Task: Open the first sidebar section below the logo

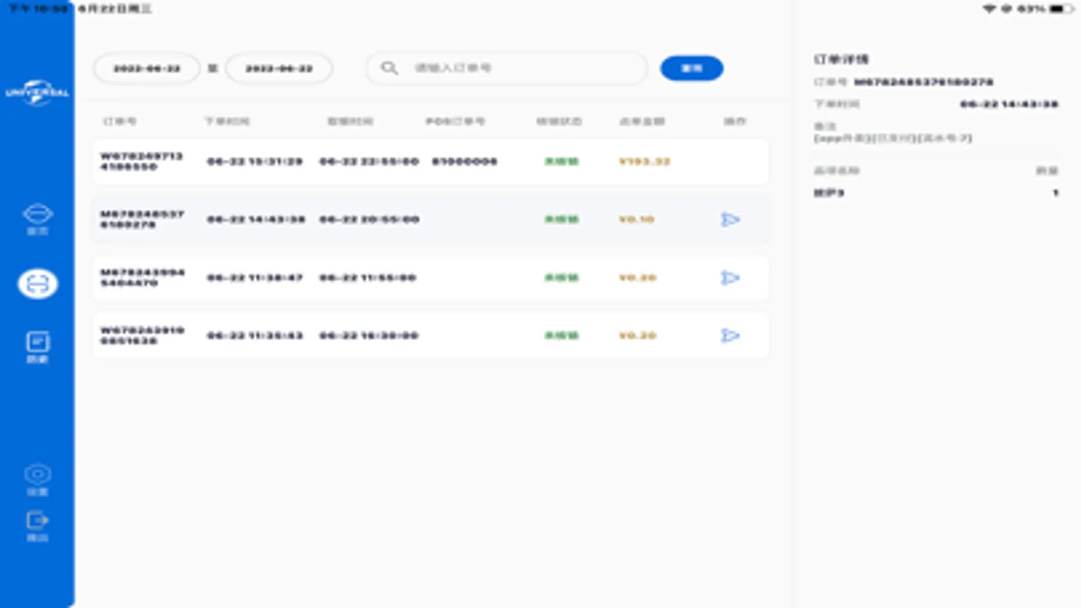Action: (x=37, y=220)
